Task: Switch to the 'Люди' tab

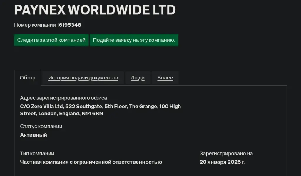Action: pos(138,78)
